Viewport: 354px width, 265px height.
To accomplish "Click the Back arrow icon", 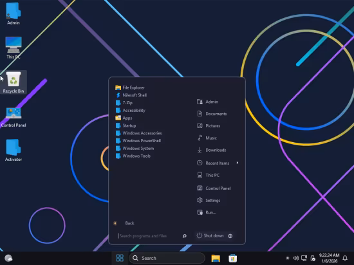I will point(115,223).
